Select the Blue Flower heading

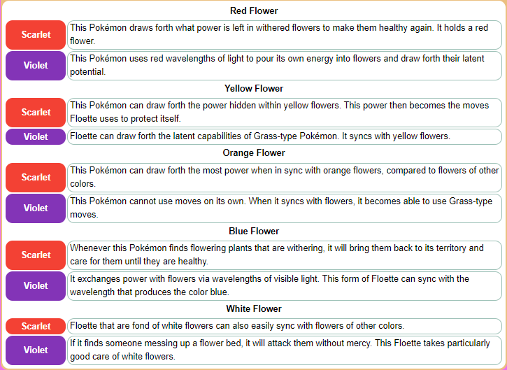click(x=253, y=232)
